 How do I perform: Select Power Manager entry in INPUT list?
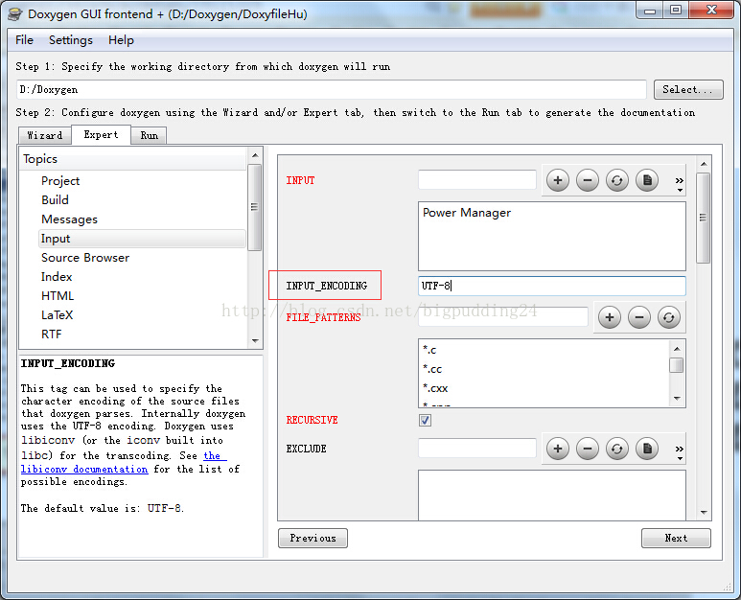467,213
